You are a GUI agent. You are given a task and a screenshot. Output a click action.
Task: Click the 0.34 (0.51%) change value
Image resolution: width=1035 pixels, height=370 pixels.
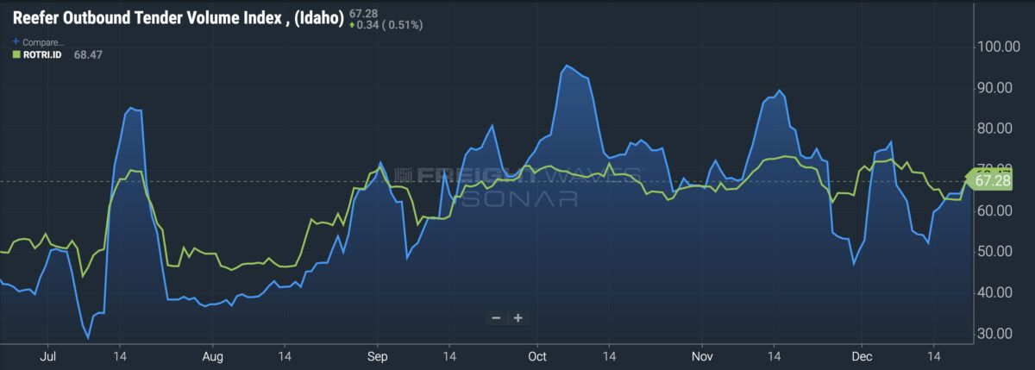click(391, 25)
